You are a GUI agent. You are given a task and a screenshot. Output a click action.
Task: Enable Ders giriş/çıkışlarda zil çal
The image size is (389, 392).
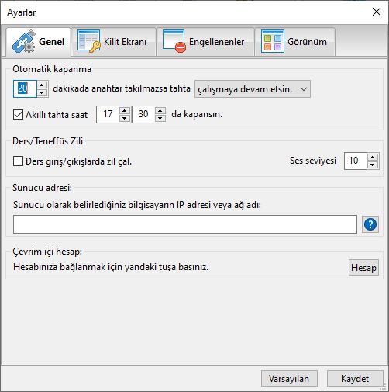18,161
